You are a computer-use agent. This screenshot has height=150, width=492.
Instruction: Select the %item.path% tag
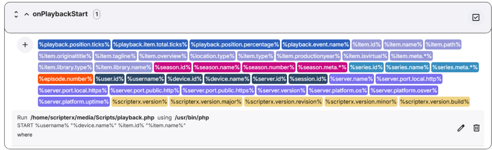click(x=443, y=44)
